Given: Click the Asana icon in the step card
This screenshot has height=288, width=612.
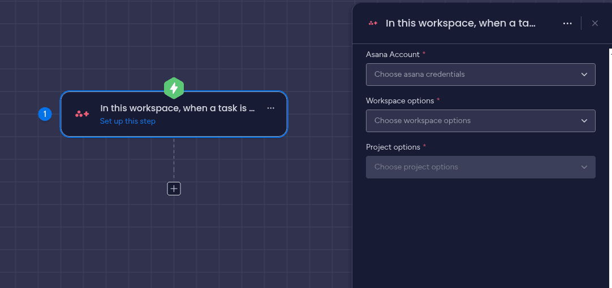Looking at the screenshot, I should pyautogui.click(x=82, y=114).
